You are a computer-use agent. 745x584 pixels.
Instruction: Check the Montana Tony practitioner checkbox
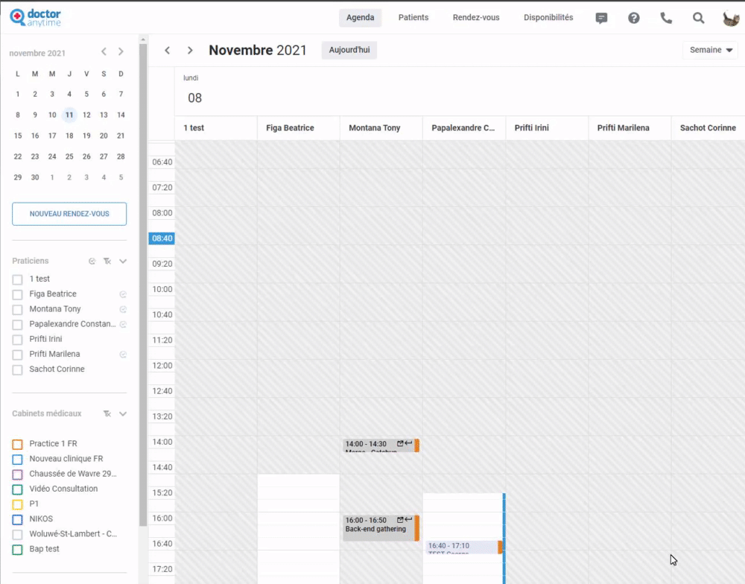(x=18, y=309)
